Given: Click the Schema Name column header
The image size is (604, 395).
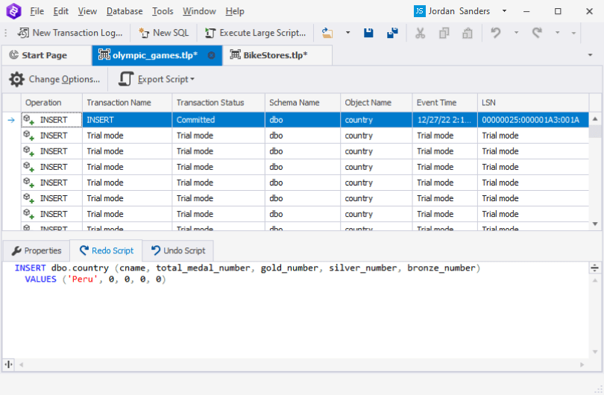Looking at the screenshot, I should pyautogui.click(x=303, y=103).
